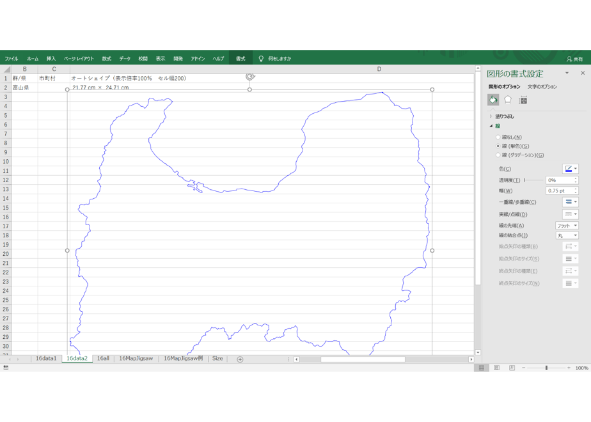Open the 挿入 ribbon tab
The width and height of the screenshot is (591, 422).
coord(51,58)
